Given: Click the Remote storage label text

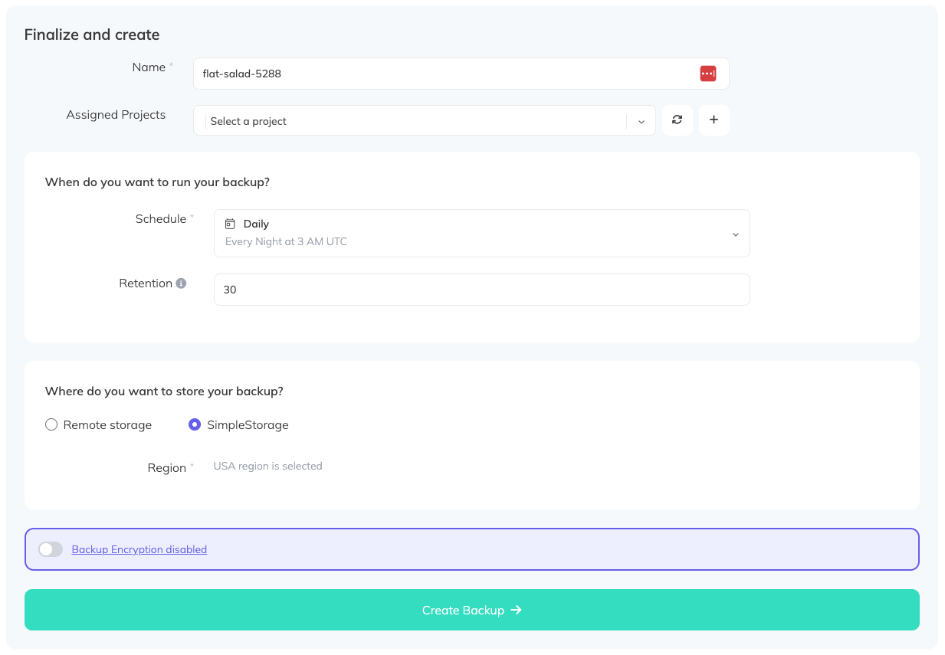Looking at the screenshot, I should point(107,425).
